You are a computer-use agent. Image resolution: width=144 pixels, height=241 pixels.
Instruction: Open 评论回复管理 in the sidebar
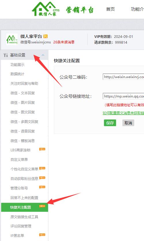click(21, 226)
